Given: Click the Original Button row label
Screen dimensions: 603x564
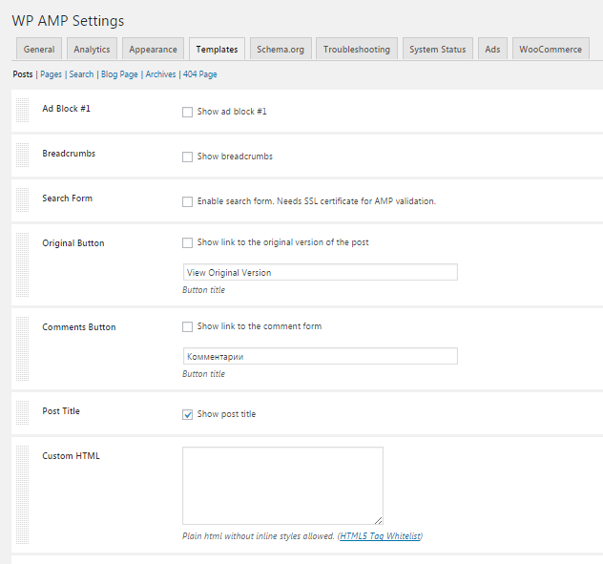Looking at the screenshot, I should click(x=73, y=243).
